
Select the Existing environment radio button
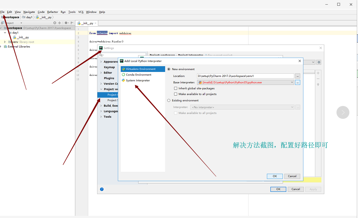(169, 101)
